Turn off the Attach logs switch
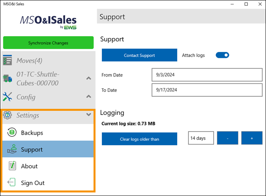266x196 pixels. (222, 55)
